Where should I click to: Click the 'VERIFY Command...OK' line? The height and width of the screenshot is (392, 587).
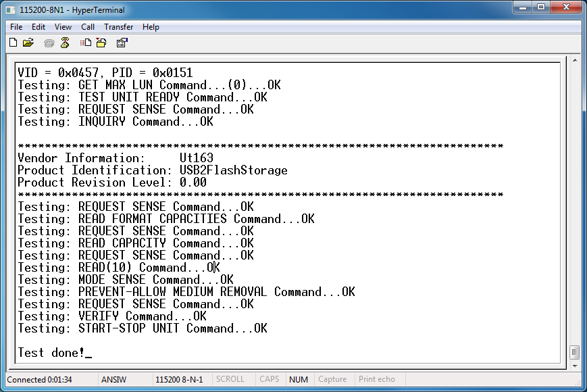click(x=112, y=316)
